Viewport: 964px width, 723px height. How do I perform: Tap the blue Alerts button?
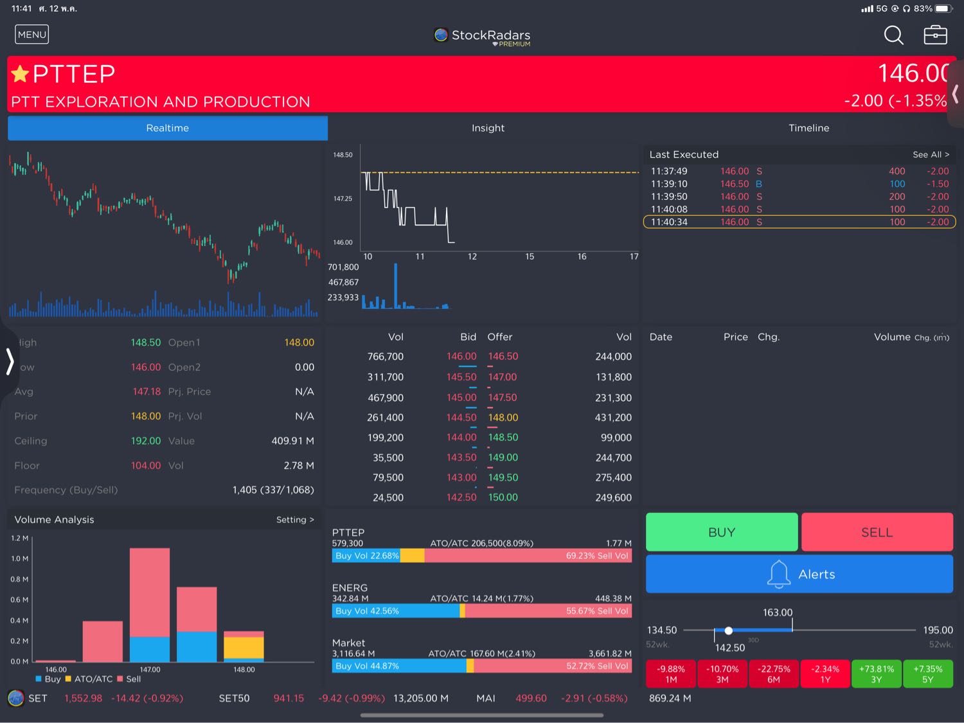(x=799, y=574)
